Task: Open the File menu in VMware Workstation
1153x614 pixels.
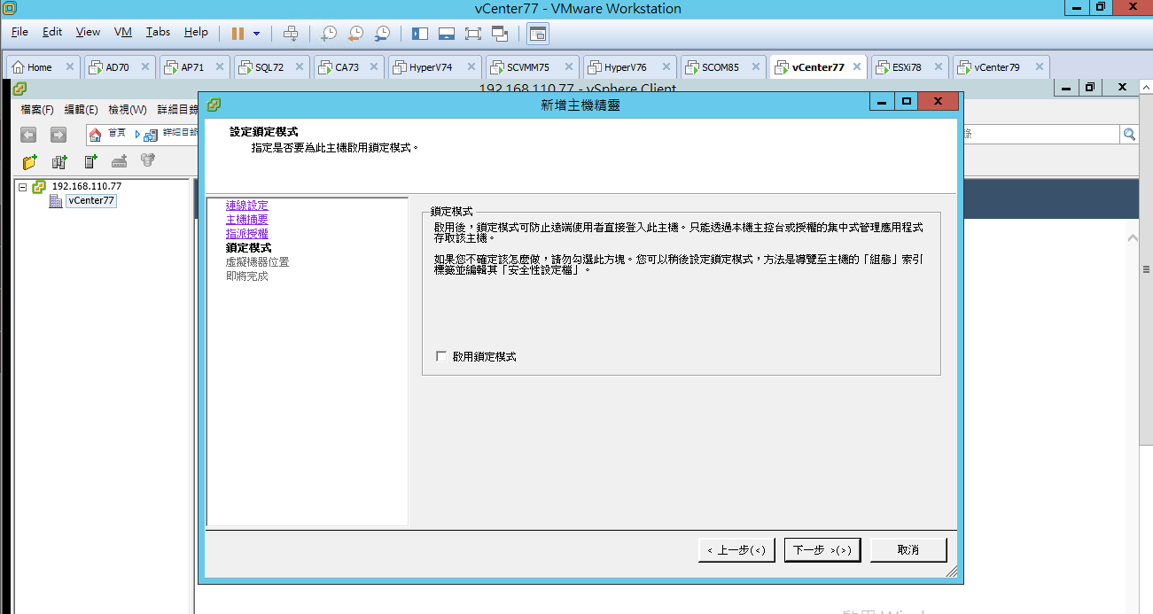Action: pyautogui.click(x=19, y=32)
